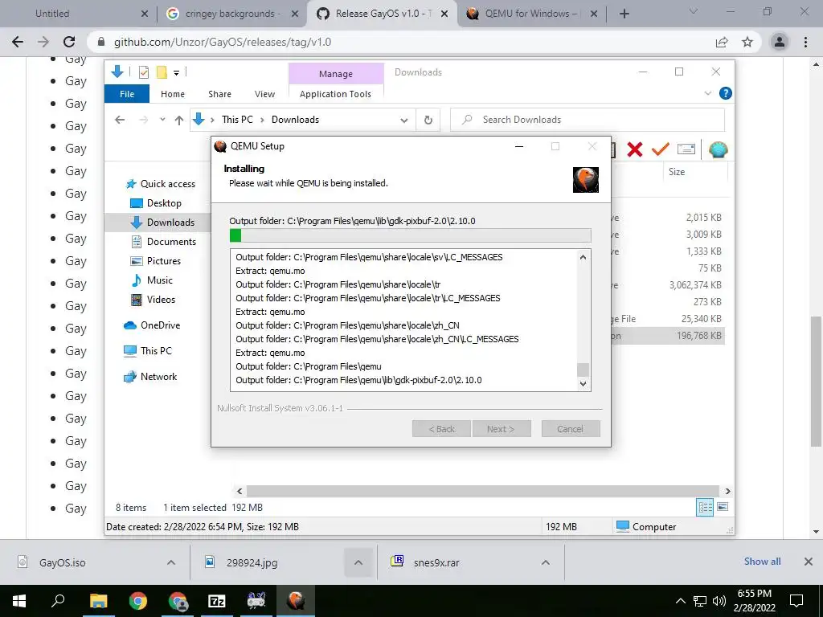823x617 pixels.
Task: Open the Application Tools ribbon tab
Action: pos(335,94)
